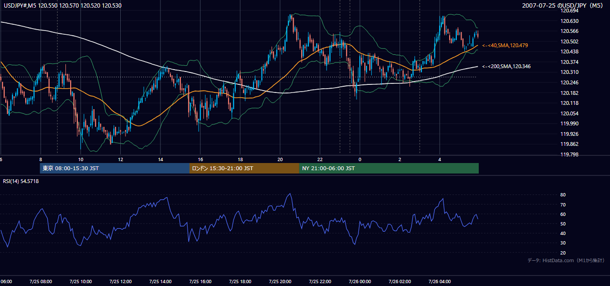
Task: Select the NY 21:00-06:00 JST session bar
Action: coord(389,168)
